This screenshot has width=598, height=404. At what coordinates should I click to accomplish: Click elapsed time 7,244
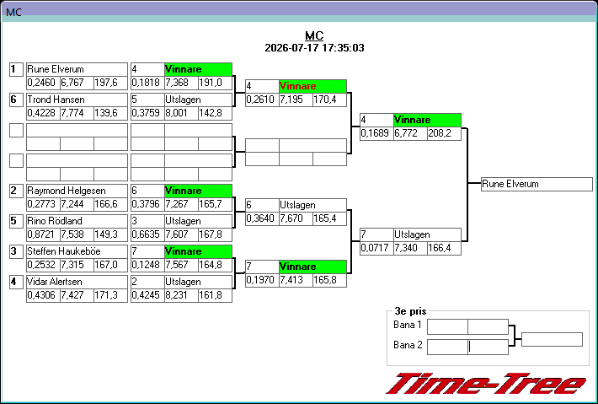click(77, 204)
